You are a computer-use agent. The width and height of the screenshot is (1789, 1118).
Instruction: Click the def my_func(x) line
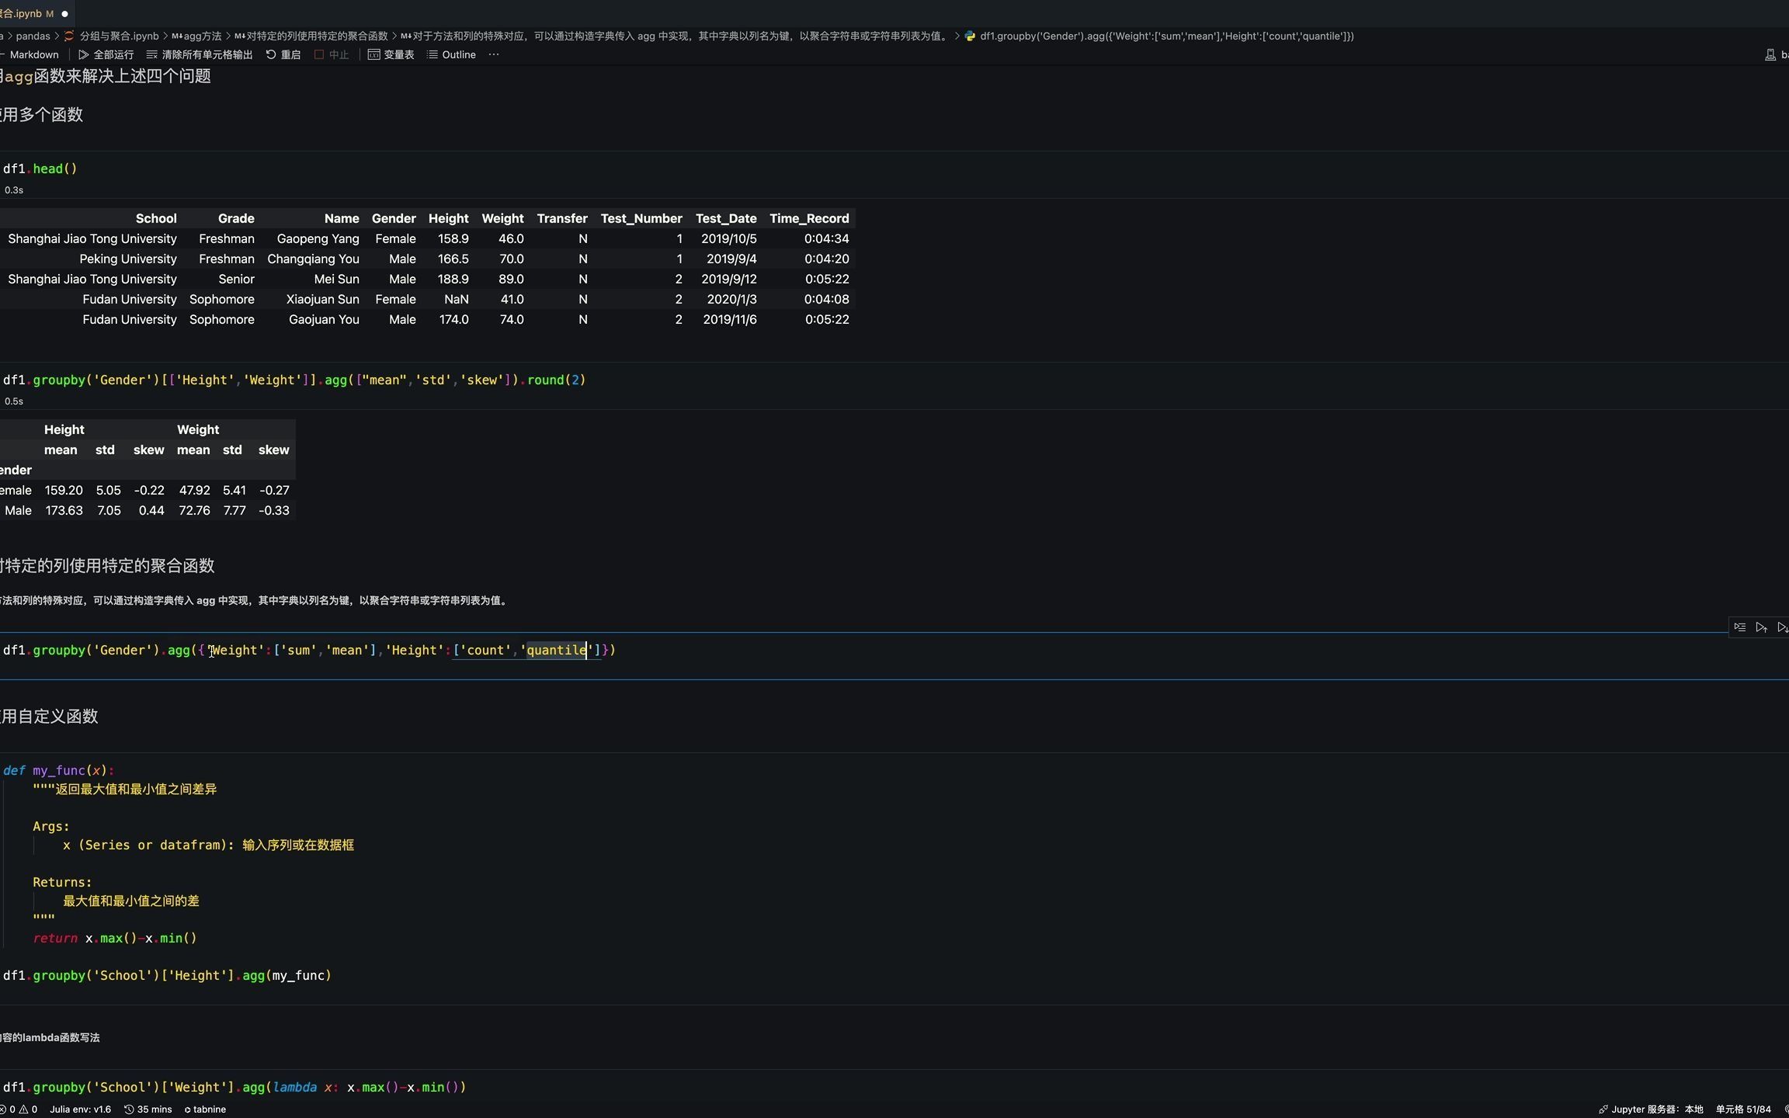pyautogui.click(x=58, y=770)
